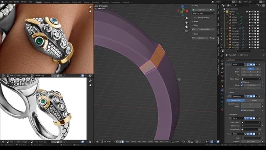266x150 pixels.
Task: Click pan hand icon in bottom reference image editor
Action: coord(91,85)
